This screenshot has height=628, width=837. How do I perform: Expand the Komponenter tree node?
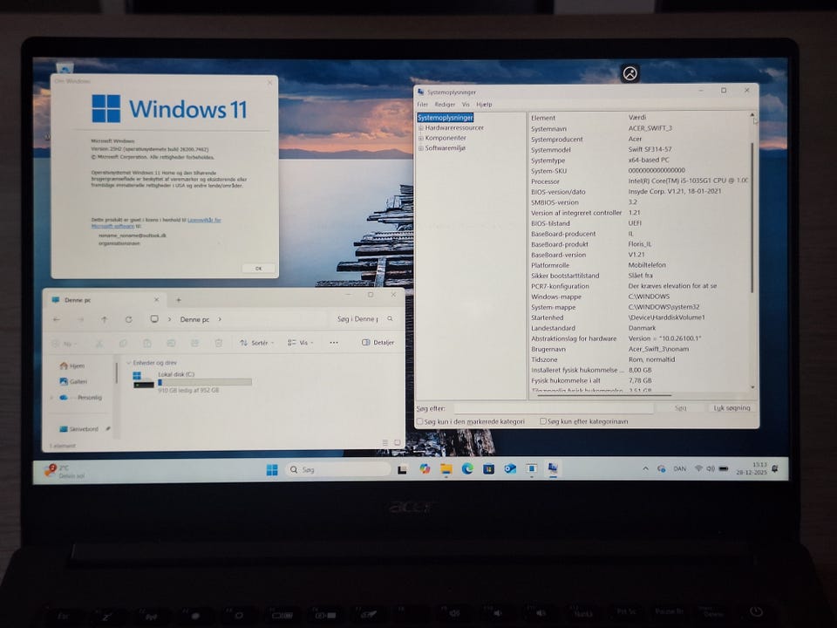point(420,139)
